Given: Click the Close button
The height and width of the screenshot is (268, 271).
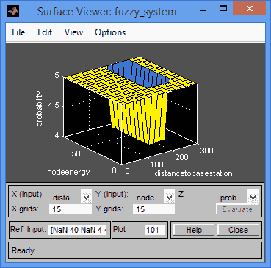Looking at the screenshot, I should click(x=238, y=230).
